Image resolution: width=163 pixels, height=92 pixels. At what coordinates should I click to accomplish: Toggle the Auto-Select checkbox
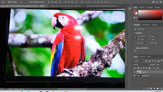[x=9, y=2]
